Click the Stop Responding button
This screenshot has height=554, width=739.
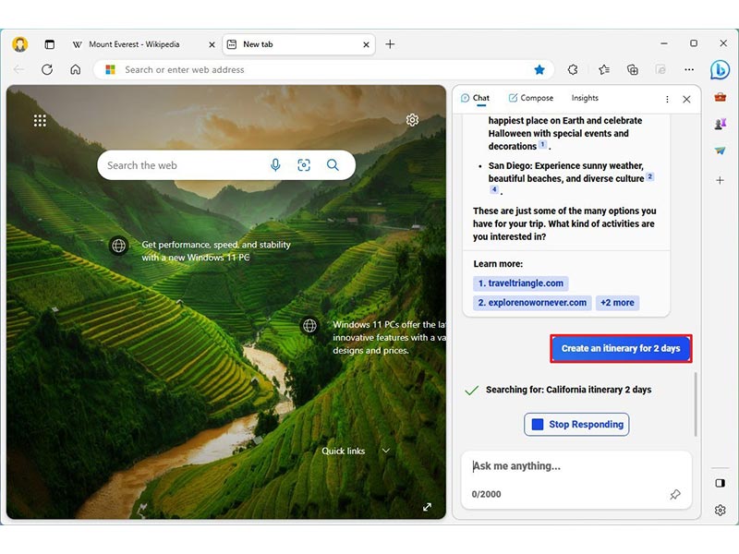pos(576,425)
